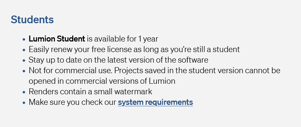
Task: Click the Students heading
Action: pyautogui.click(x=32, y=19)
